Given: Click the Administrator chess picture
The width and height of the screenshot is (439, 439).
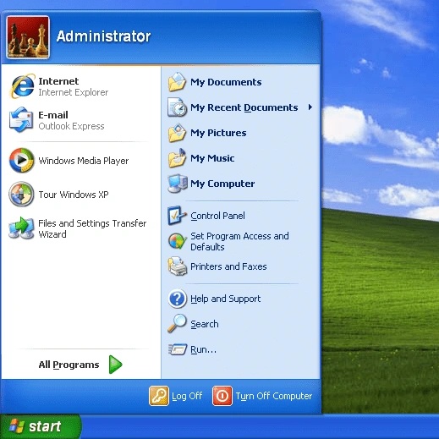Looking at the screenshot, I should pos(28,37).
